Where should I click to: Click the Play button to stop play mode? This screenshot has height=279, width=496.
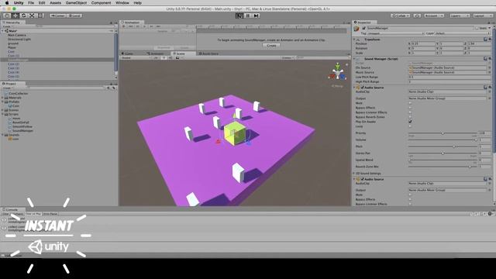tap(239, 15)
